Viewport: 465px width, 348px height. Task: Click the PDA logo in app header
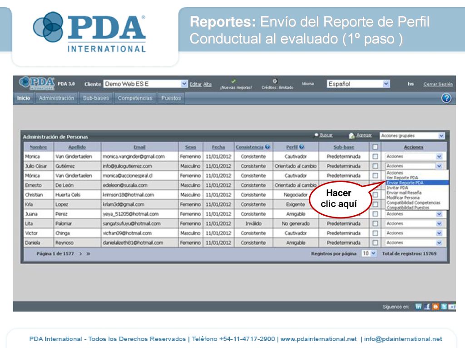click(x=36, y=83)
